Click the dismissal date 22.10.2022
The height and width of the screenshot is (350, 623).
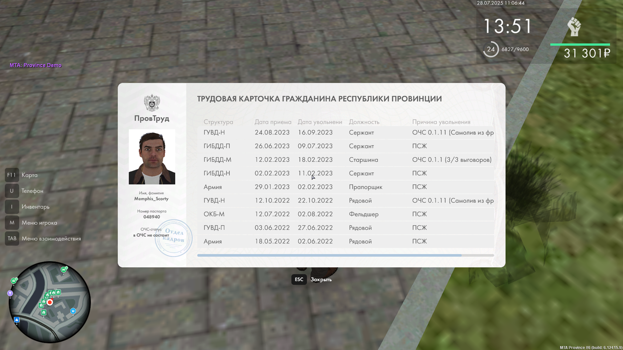click(315, 201)
